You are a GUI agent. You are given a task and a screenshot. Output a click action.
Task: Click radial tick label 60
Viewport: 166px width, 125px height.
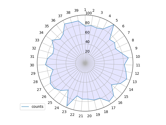coord(87,32)
